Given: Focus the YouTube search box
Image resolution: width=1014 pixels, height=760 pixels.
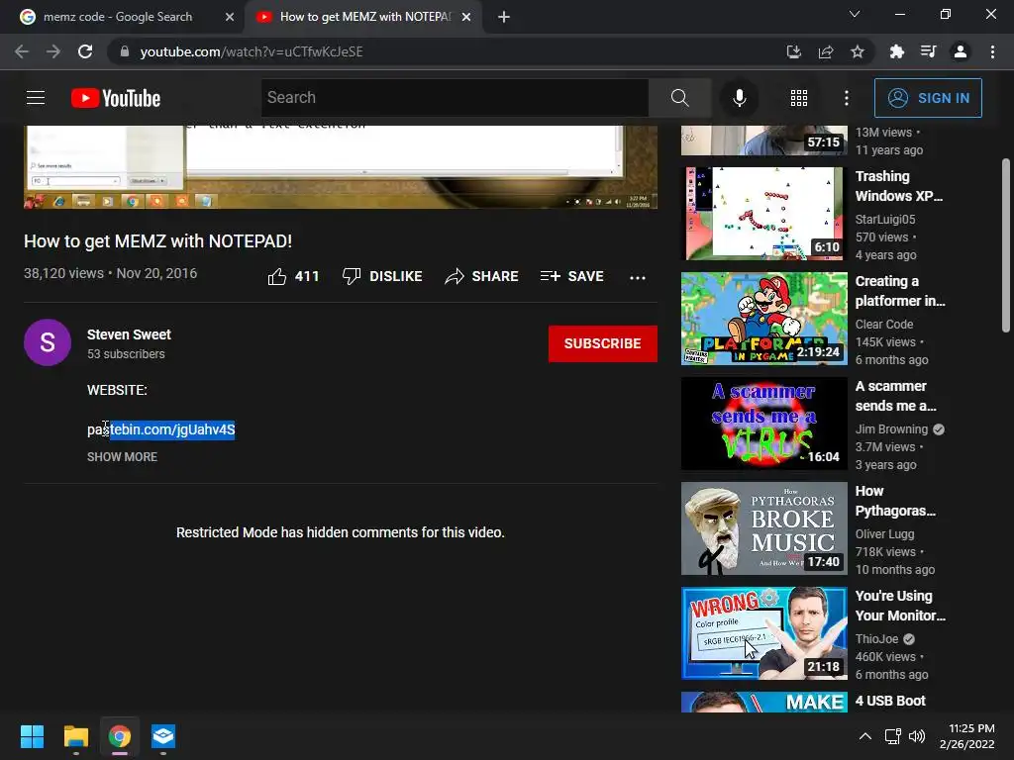Looking at the screenshot, I should 455,98.
